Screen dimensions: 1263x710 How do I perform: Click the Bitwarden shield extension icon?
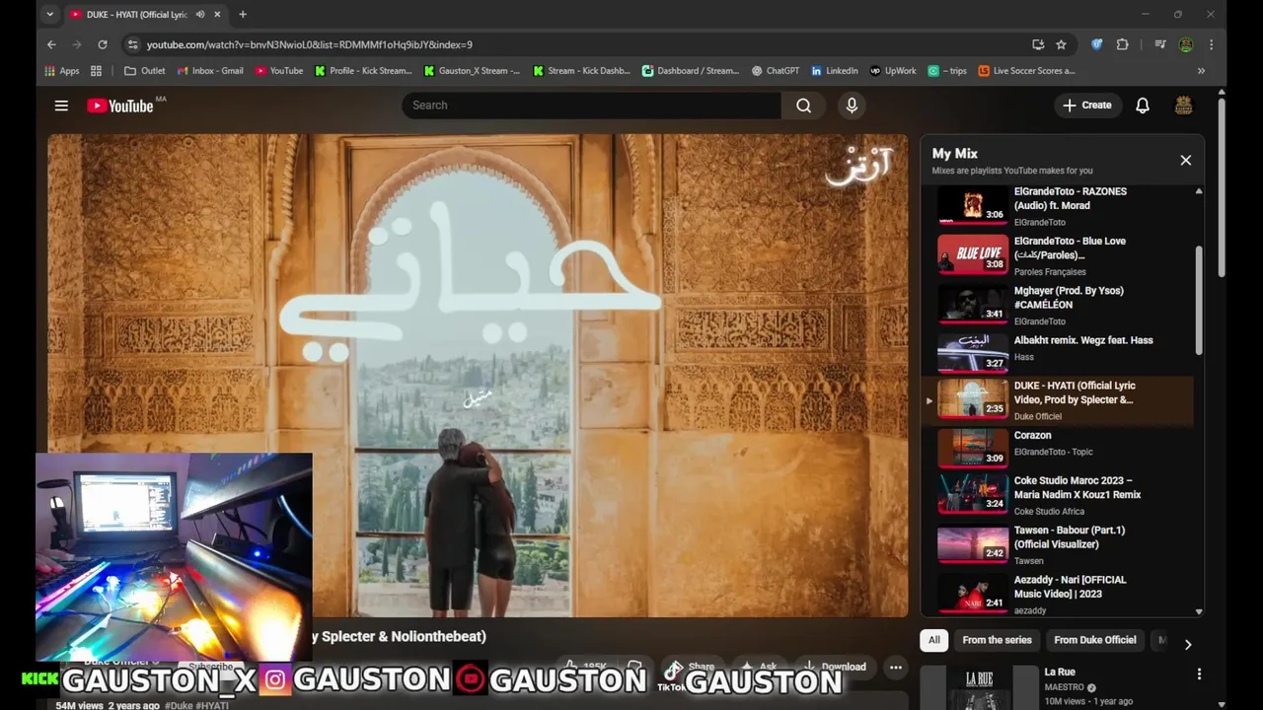1096,44
